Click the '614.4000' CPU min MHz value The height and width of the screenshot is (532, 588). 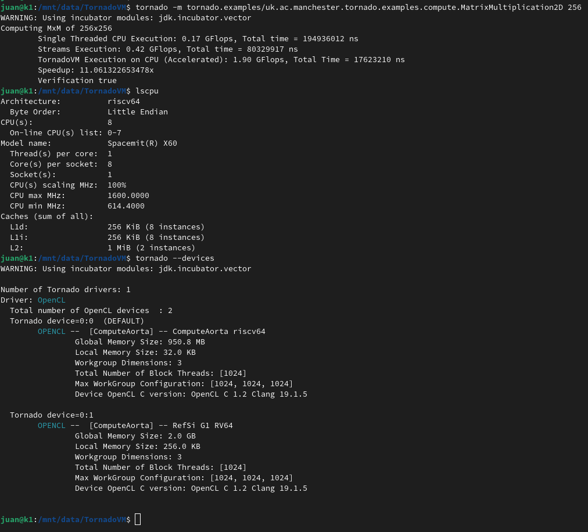coord(126,206)
